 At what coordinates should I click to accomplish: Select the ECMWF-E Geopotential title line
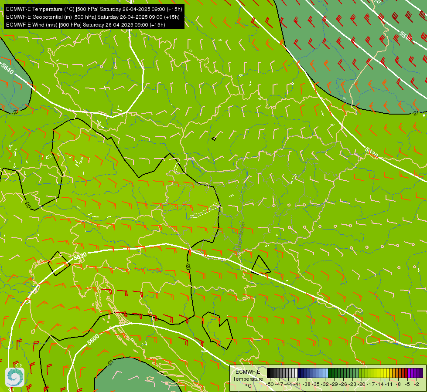[93, 17]
